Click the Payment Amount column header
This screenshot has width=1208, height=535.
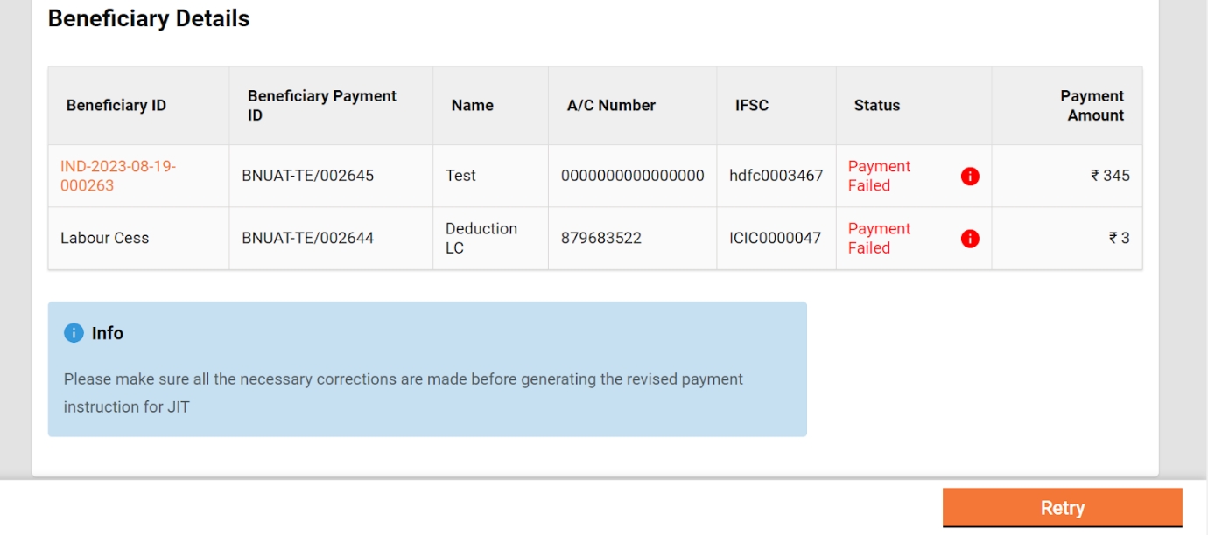[x=1092, y=106]
